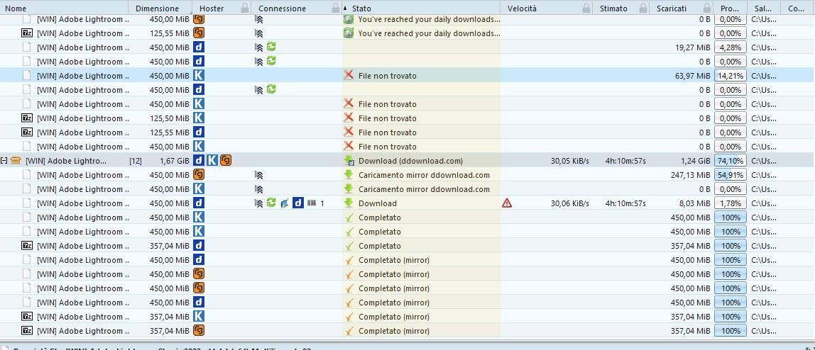Click the ddownload hoster icon in the 4,28% row
815x350 pixels.
pyautogui.click(x=199, y=47)
